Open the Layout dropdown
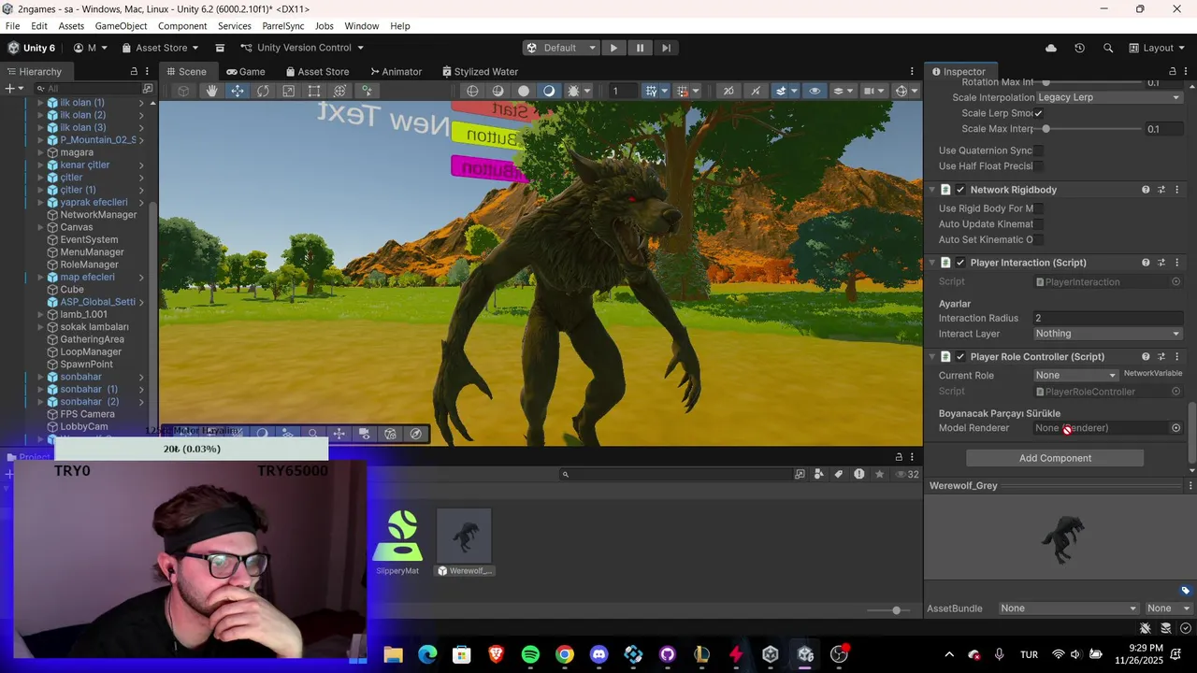Screen dimensions: 1197x673 click(x=1157, y=48)
